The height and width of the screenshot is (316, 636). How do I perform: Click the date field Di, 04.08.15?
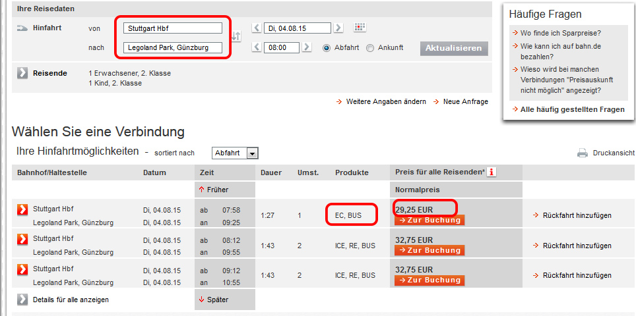[x=298, y=28]
